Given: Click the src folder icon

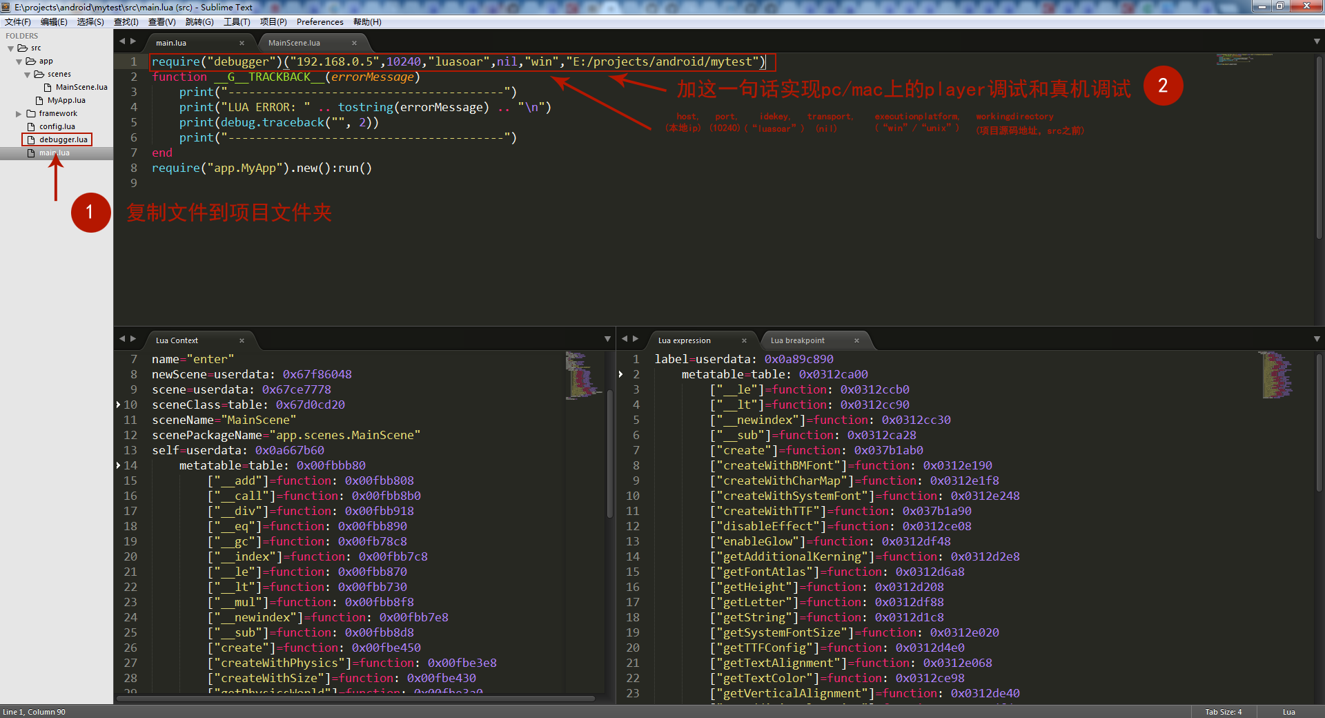Looking at the screenshot, I should [x=23, y=48].
